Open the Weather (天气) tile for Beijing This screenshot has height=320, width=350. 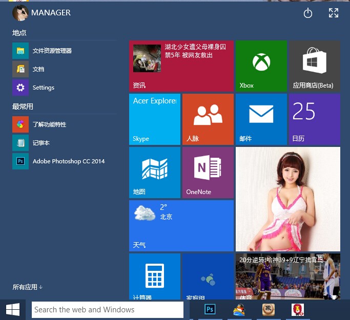tap(181, 225)
